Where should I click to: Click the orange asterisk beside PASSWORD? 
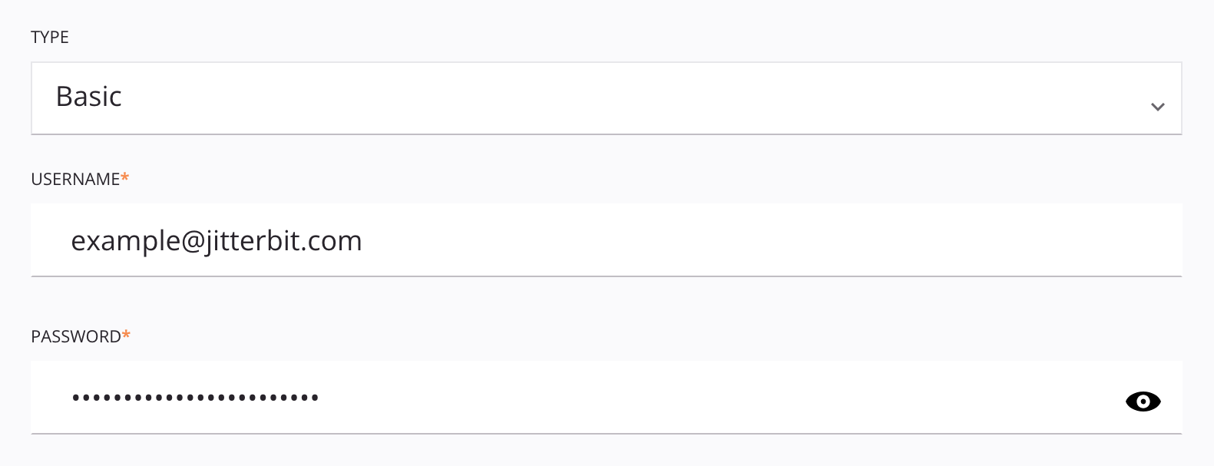[x=126, y=335]
